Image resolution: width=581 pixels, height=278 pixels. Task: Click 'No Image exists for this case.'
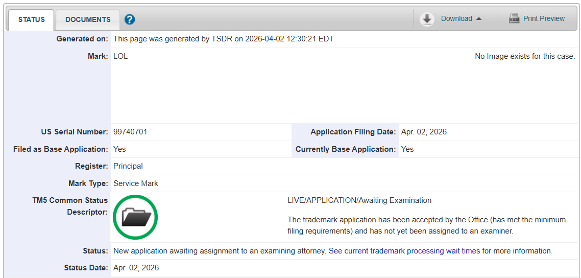525,57
